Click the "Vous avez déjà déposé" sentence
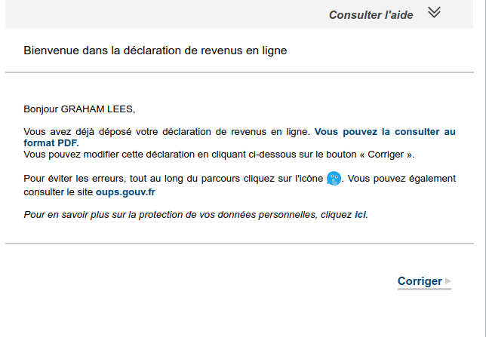This screenshot has height=337, width=486. 166,131
